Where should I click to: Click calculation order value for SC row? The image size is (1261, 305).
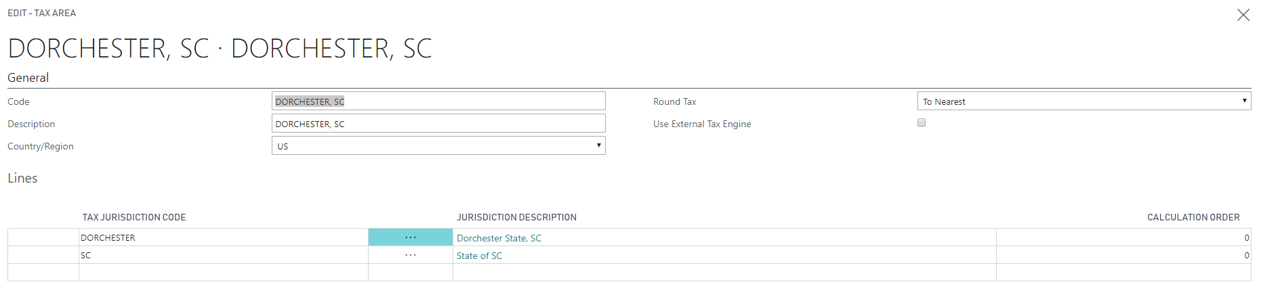(1123, 255)
